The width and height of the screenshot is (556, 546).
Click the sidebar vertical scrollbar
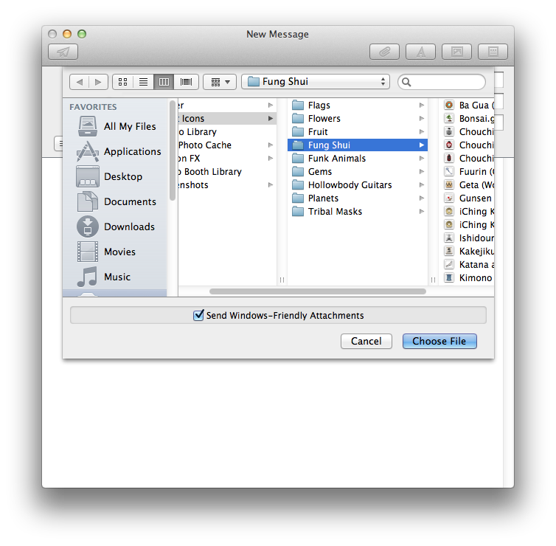pyautogui.click(x=173, y=151)
